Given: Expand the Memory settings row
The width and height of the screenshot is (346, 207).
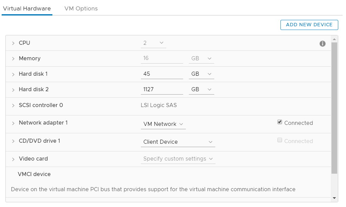Looking at the screenshot, I should tap(13, 59).
